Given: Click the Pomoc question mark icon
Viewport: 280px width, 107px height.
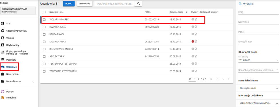Looking at the screenshot, I should click(x=3, y=92).
